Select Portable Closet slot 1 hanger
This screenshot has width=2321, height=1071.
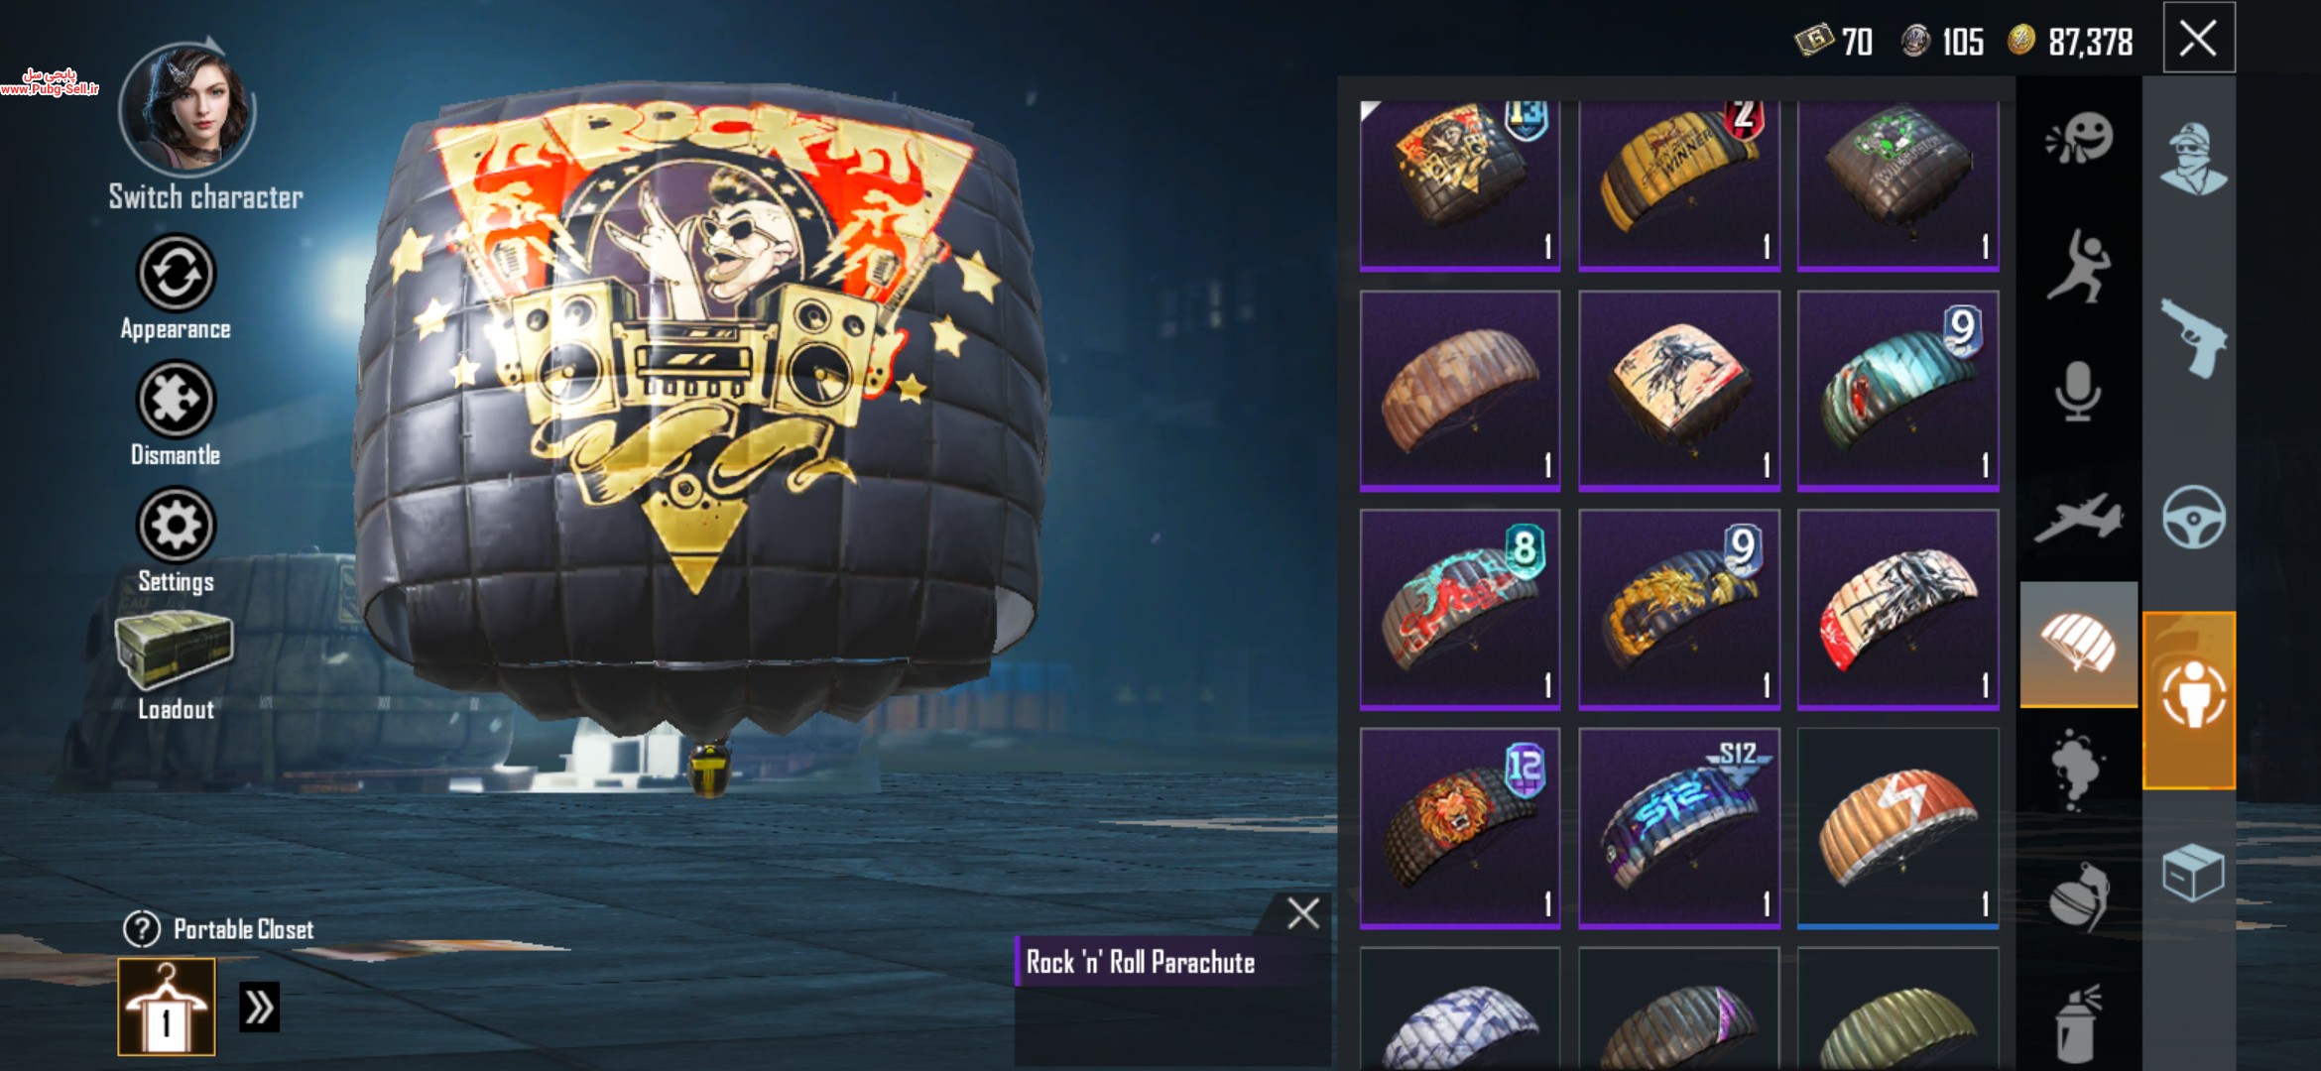point(167,1007)
